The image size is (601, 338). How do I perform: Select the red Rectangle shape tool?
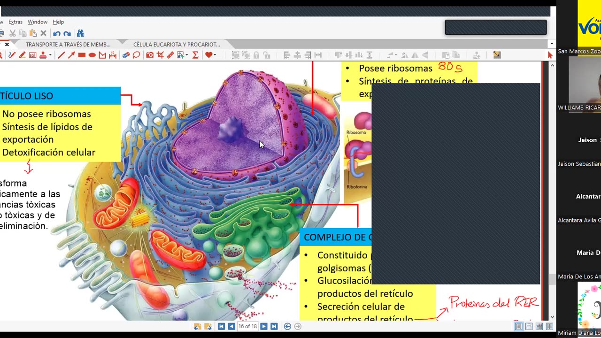click(x=82, y=55)
